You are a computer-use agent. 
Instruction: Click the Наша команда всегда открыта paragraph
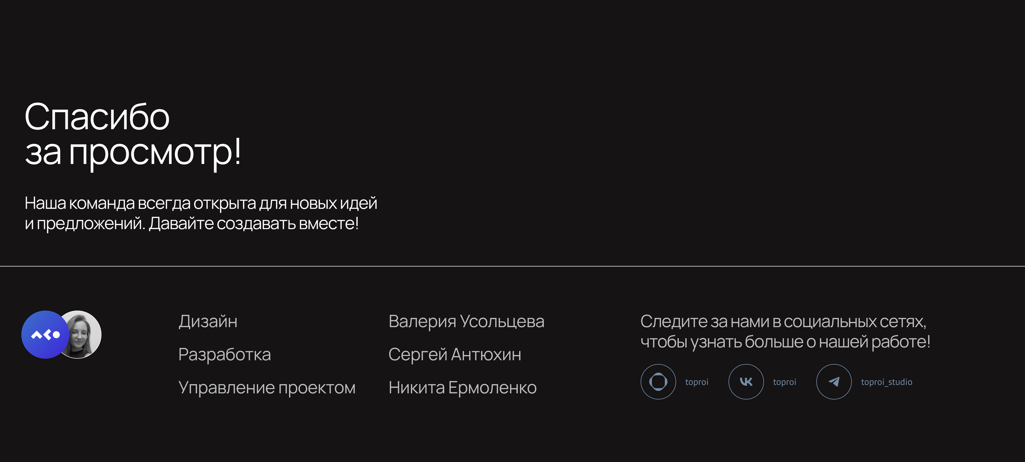[201, 203]
